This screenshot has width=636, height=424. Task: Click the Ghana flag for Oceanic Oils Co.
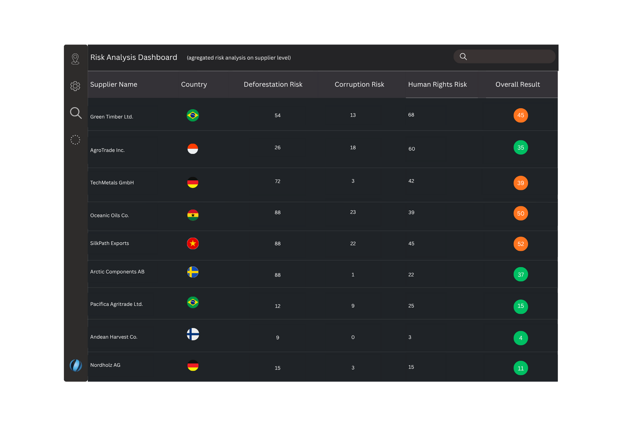point(192,215)
